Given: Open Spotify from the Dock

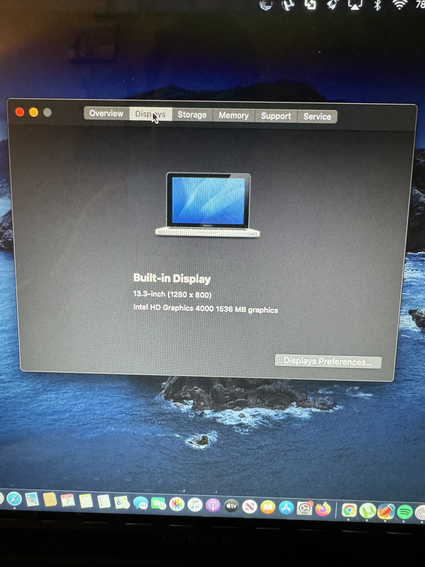Looking at the screenshot, I should pos(405,512).
